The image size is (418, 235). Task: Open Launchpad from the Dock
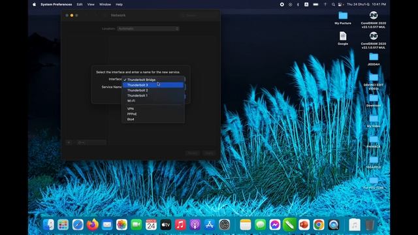63,225
